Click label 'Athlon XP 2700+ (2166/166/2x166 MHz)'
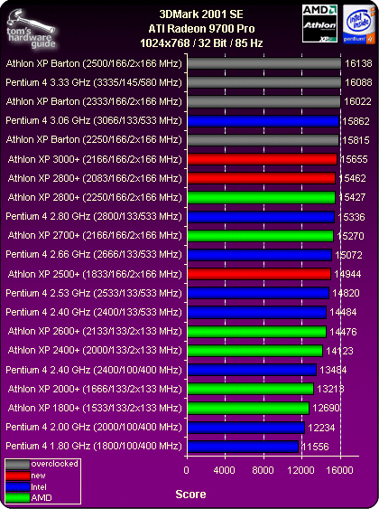 click(95, 235)
